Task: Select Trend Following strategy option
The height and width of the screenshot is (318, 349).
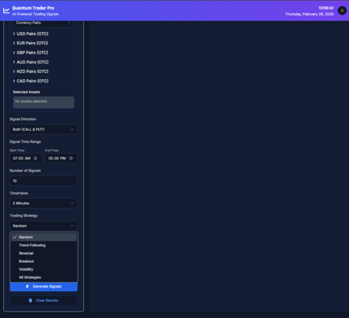Action: (33, 245)
